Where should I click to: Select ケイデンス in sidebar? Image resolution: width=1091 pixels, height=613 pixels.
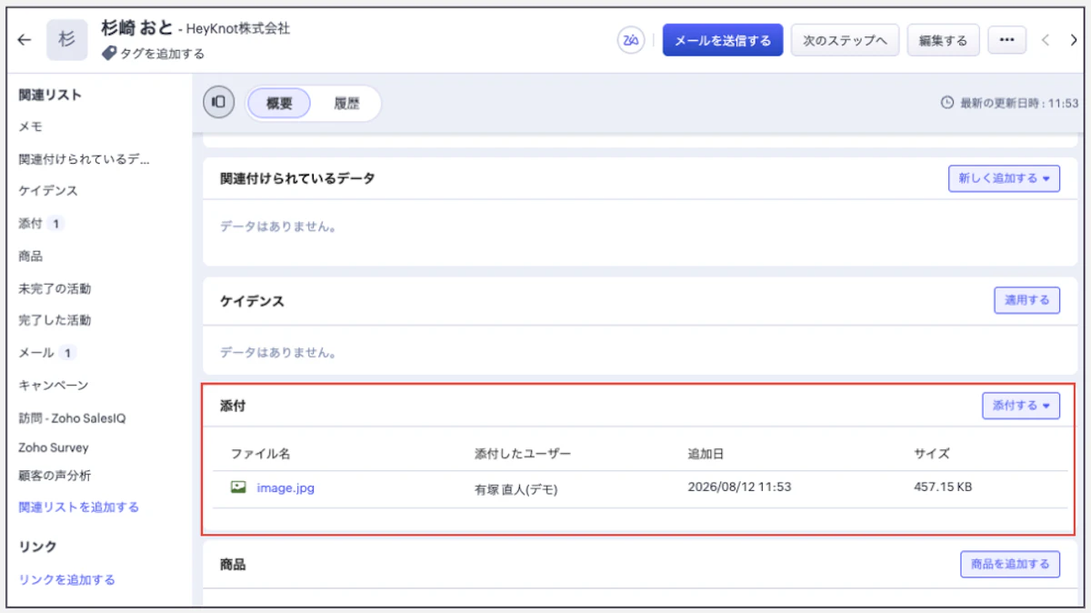48,191
